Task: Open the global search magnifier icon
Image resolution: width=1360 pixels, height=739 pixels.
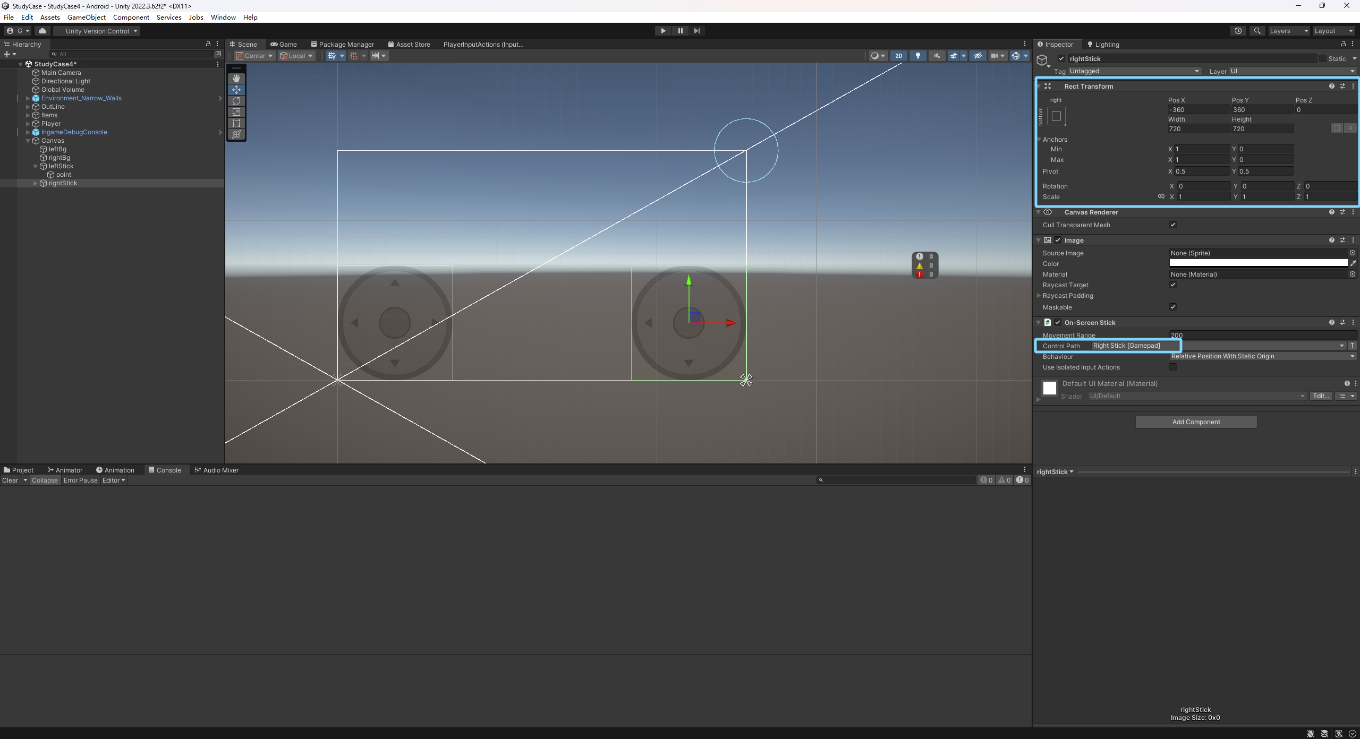Action: point(1257,31)
